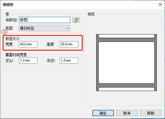Click the large center label in the preview
The width and height of the screenshot is (165, 119).
[x=126, y=63]
